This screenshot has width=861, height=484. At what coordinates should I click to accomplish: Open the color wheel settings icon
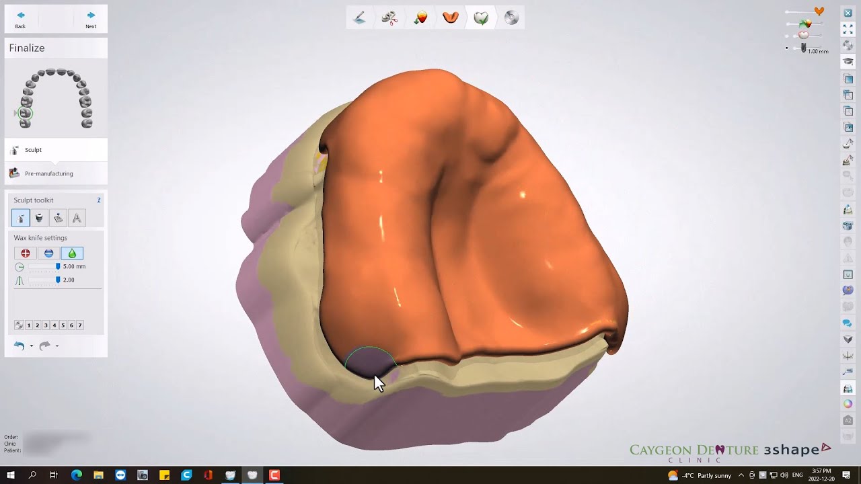[848, 404]
